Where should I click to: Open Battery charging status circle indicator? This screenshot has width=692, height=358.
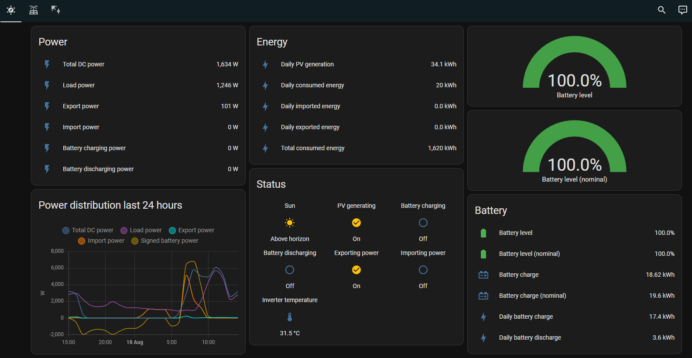[423, 223]
